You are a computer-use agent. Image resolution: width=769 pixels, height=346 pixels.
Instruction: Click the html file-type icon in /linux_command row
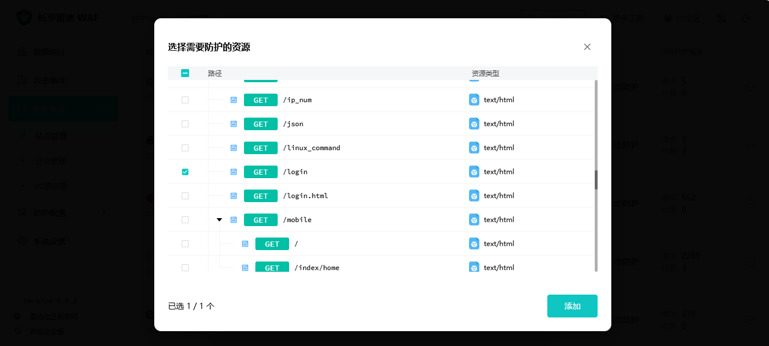pyautogui.click(x=474, y=148)
